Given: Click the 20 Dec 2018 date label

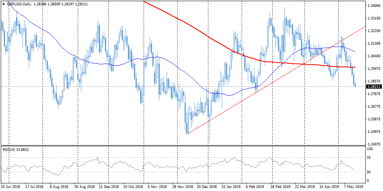Looking at the screenshot, I should click(x=207, y=186).
